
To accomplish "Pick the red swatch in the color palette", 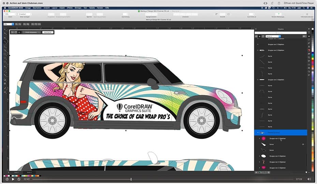I will pos(313,61).
